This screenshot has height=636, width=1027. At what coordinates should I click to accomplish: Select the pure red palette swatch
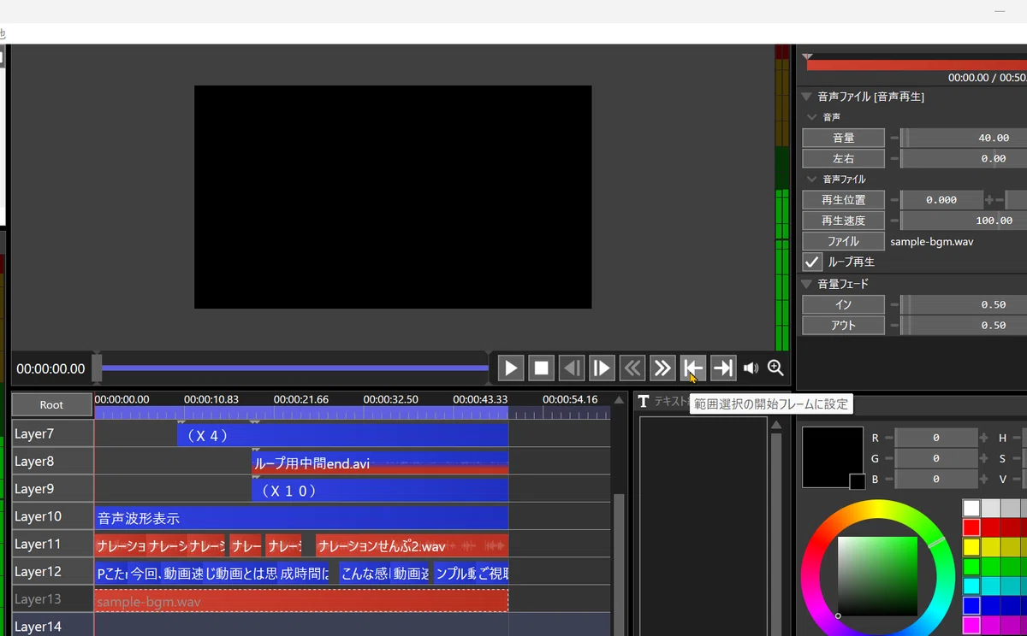971,527
